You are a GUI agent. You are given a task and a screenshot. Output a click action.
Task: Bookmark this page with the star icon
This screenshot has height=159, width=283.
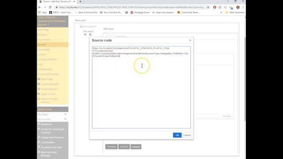(208, 8)
